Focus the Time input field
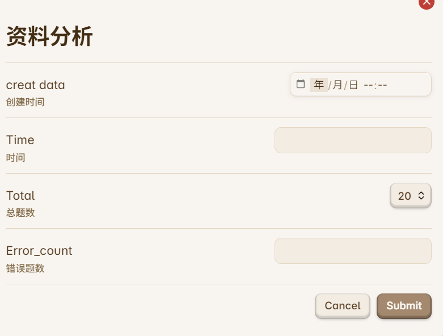This screenshot has width=443, height=336. [x=353, y=140]
